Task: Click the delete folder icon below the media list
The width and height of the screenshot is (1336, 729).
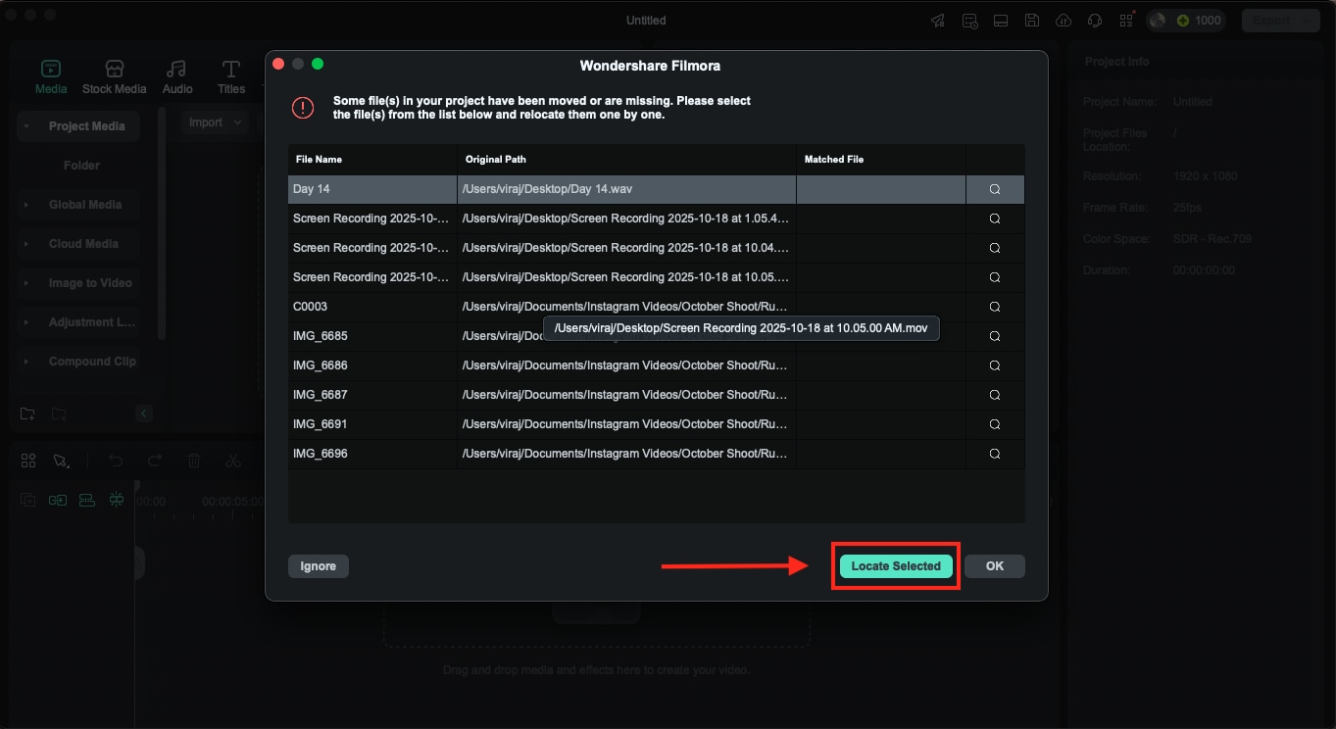Action: [59, 413]
